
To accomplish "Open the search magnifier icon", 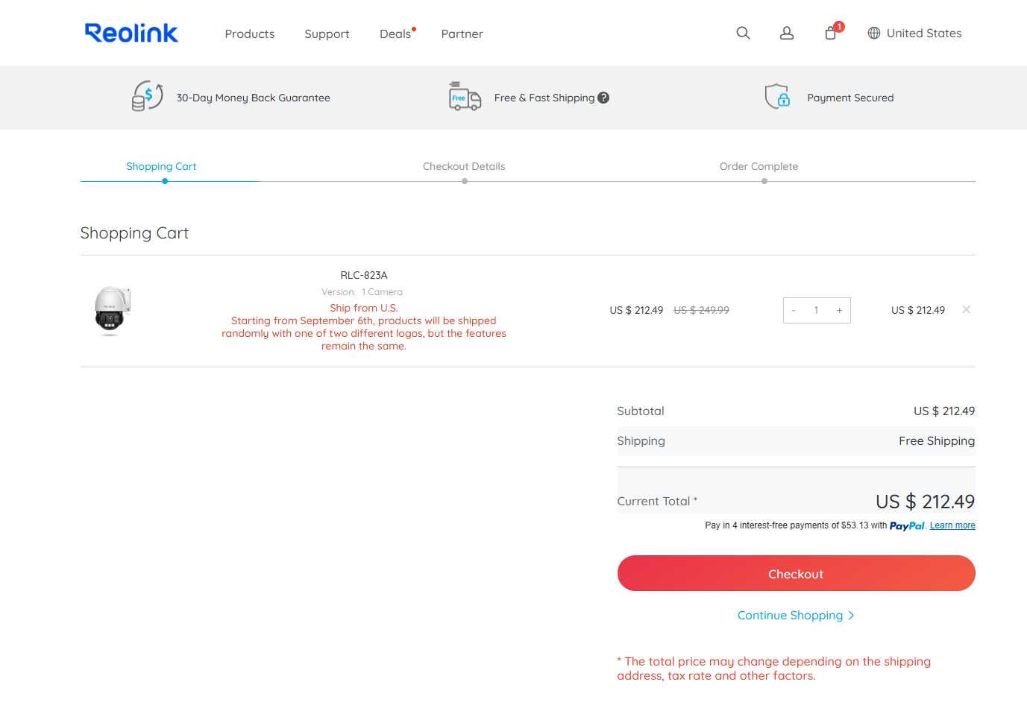I will pos(743,33).
